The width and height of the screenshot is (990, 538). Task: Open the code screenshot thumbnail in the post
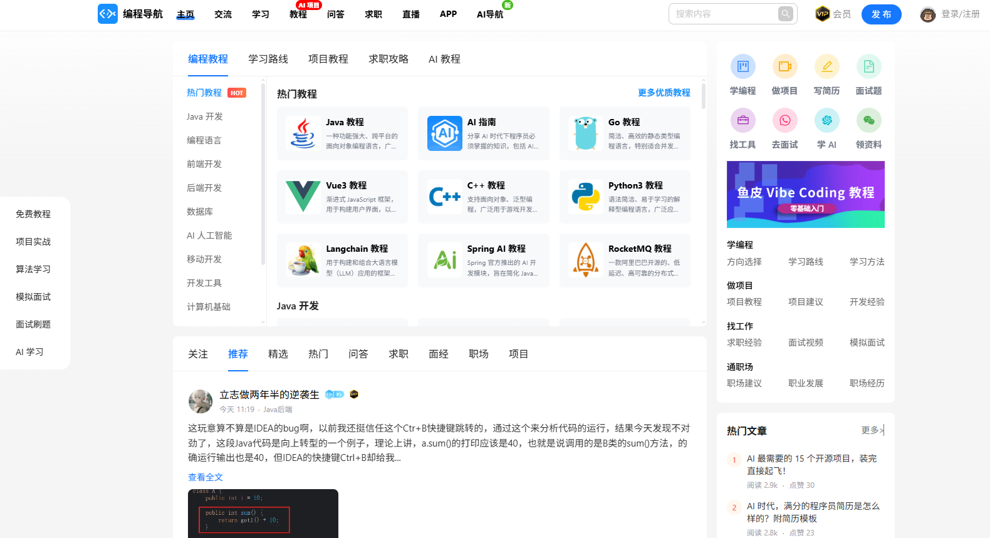pos(263,514)
